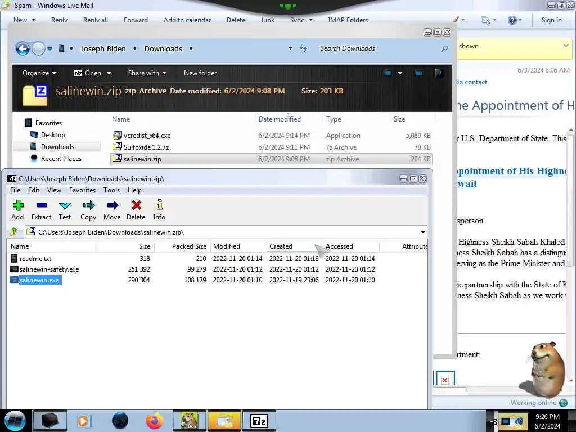Select salinewin-safety.exe in the archive
Screen dimensions: 576x432
click(49, 269)
